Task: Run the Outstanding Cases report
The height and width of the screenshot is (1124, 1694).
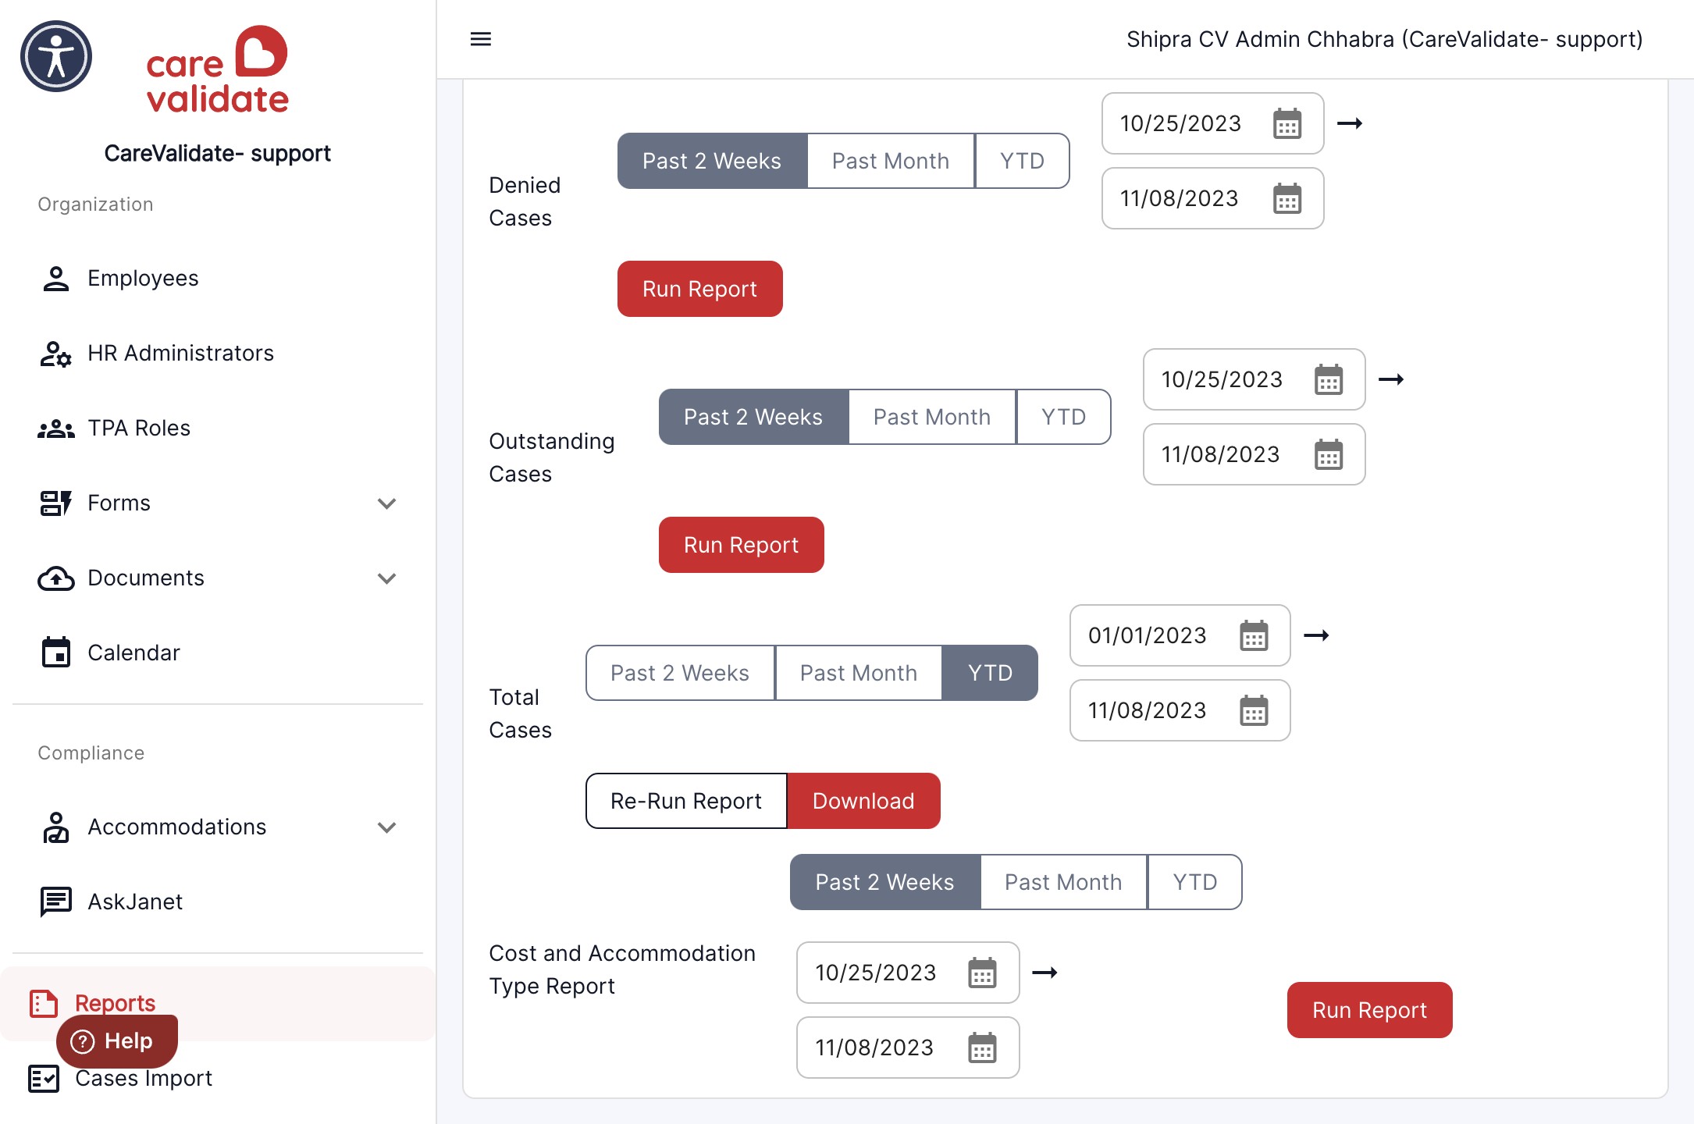Action: (x=742, y=545)
